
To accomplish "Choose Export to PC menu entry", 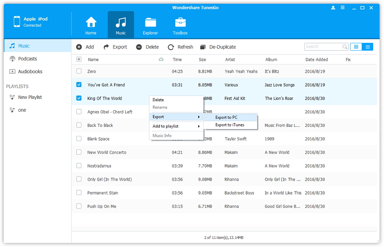I will click(x=226, y=117).
